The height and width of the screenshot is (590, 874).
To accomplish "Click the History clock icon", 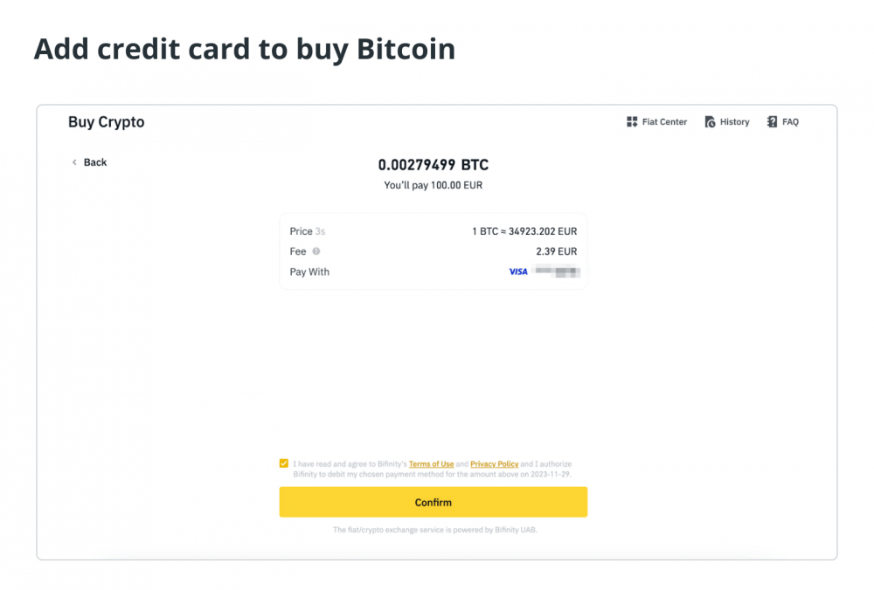I will point(710,122).
